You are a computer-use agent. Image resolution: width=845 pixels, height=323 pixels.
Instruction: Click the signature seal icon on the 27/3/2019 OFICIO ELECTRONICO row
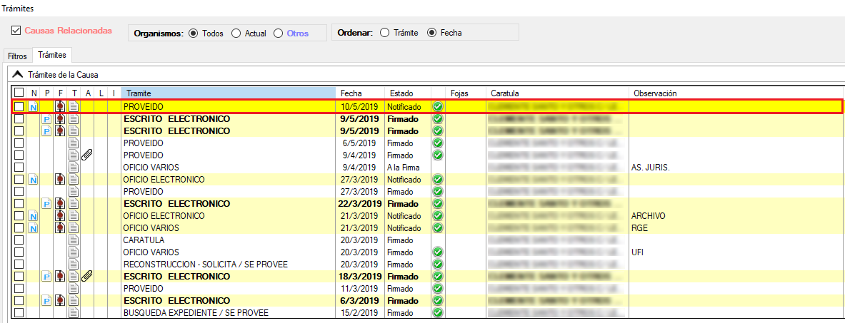[60, 180]
